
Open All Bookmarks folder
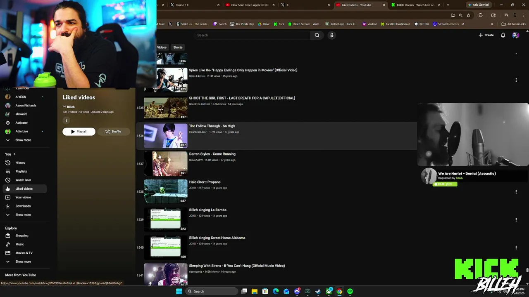(513, 24)
